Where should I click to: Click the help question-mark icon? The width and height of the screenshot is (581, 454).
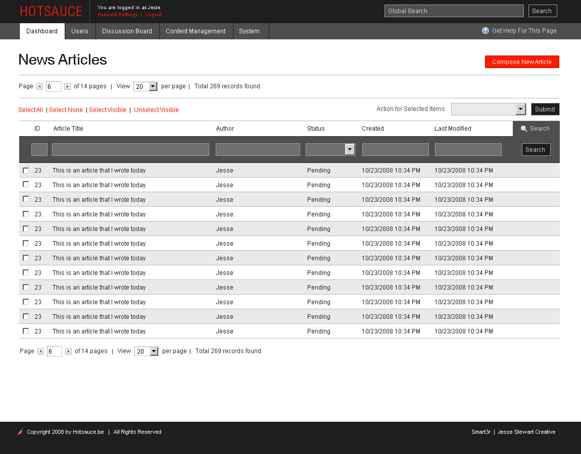485,31
